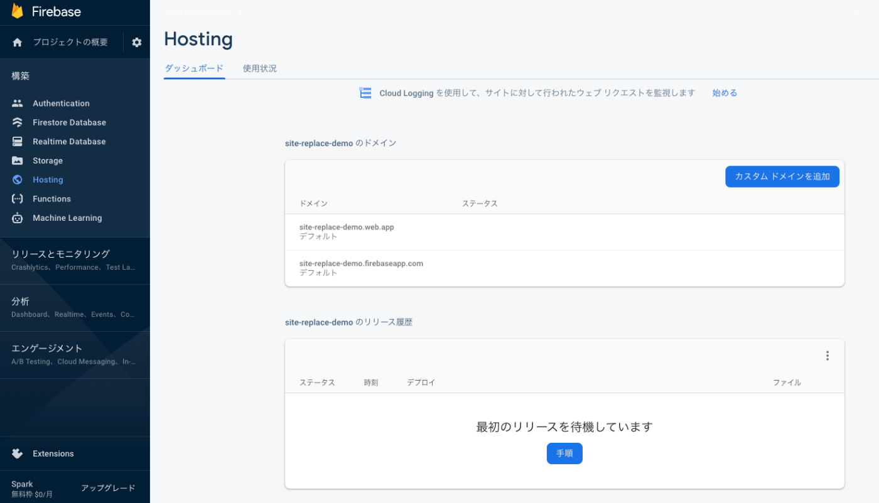
Task: Expand リリースとモニタリング section
Action: pos(75,260)
